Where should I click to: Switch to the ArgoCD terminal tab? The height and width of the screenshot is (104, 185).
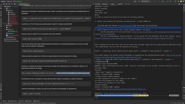(x=120, y=4)
